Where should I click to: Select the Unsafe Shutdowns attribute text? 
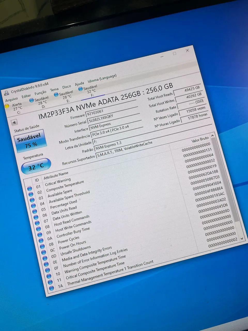pos(75,251)
